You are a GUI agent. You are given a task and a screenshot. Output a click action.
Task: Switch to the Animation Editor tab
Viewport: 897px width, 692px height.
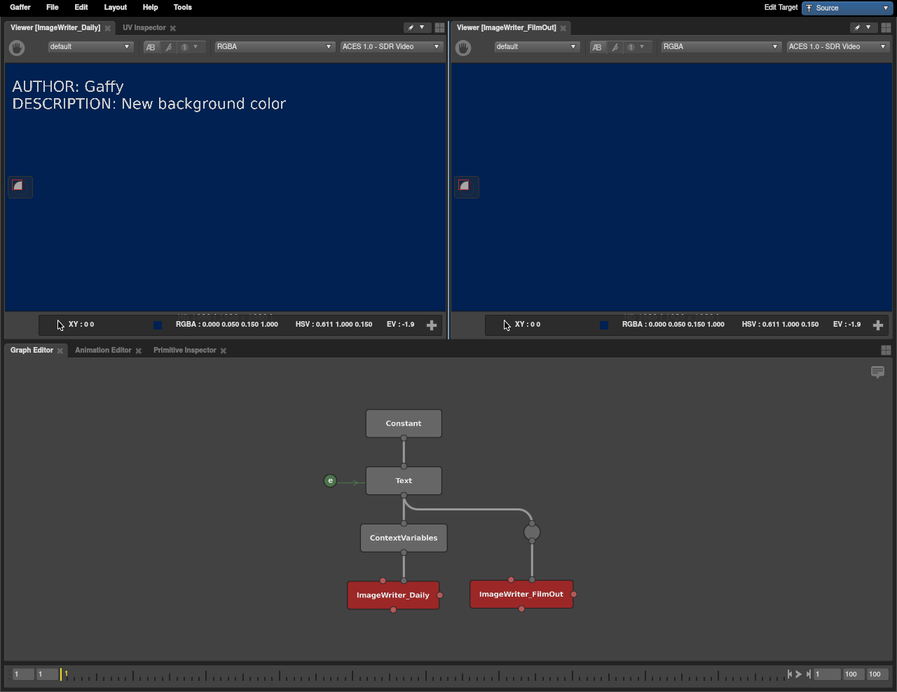coord(103,350)
